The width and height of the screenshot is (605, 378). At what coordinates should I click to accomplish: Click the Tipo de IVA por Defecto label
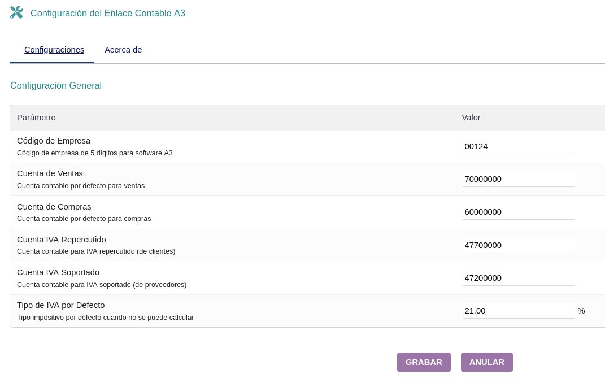60,305
